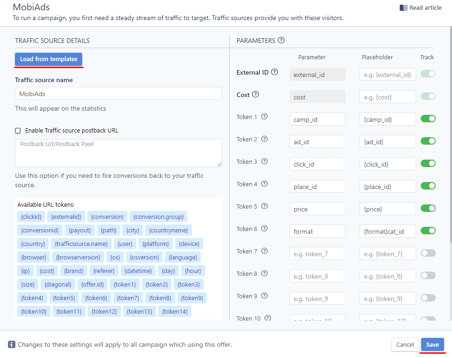Image resolution: width=452 pixels, height=357 pixels.
Task: Insert the {payout} URL token
Action: coord(79,230)
